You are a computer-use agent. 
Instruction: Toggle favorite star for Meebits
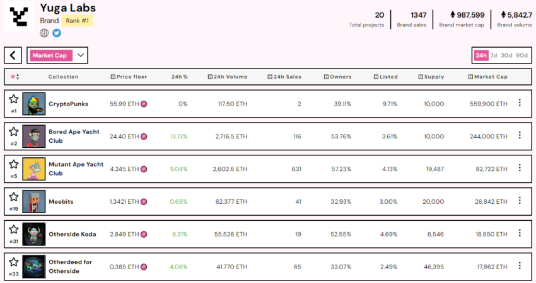pyautogui.click(x=13, y=197)
